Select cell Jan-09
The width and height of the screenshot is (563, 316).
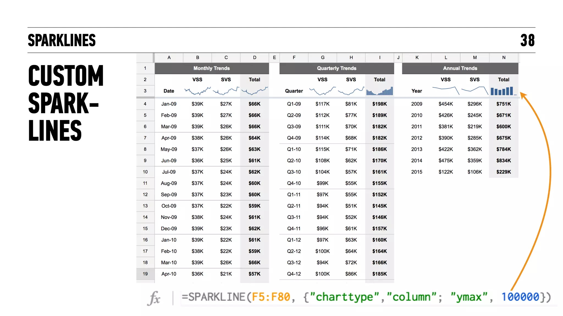[x=169, y=104]
